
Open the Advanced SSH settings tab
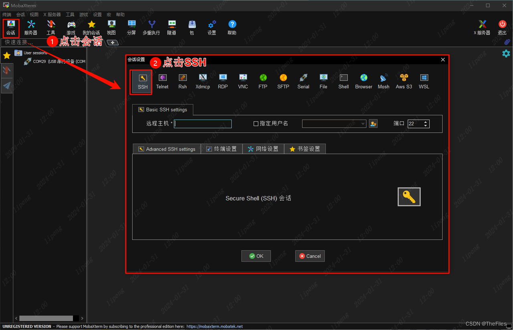167,149
